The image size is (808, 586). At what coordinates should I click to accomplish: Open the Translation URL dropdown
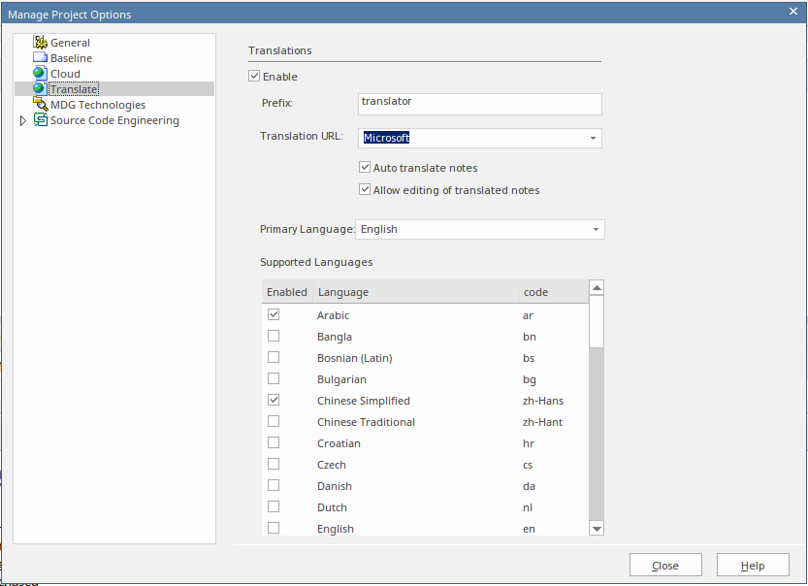pyautogui.click(x=592, y=139)
